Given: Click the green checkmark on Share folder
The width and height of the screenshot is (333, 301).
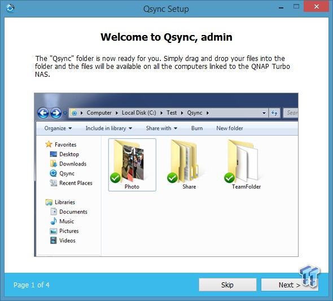Looking at the screenshot, I should click(172, 177).
